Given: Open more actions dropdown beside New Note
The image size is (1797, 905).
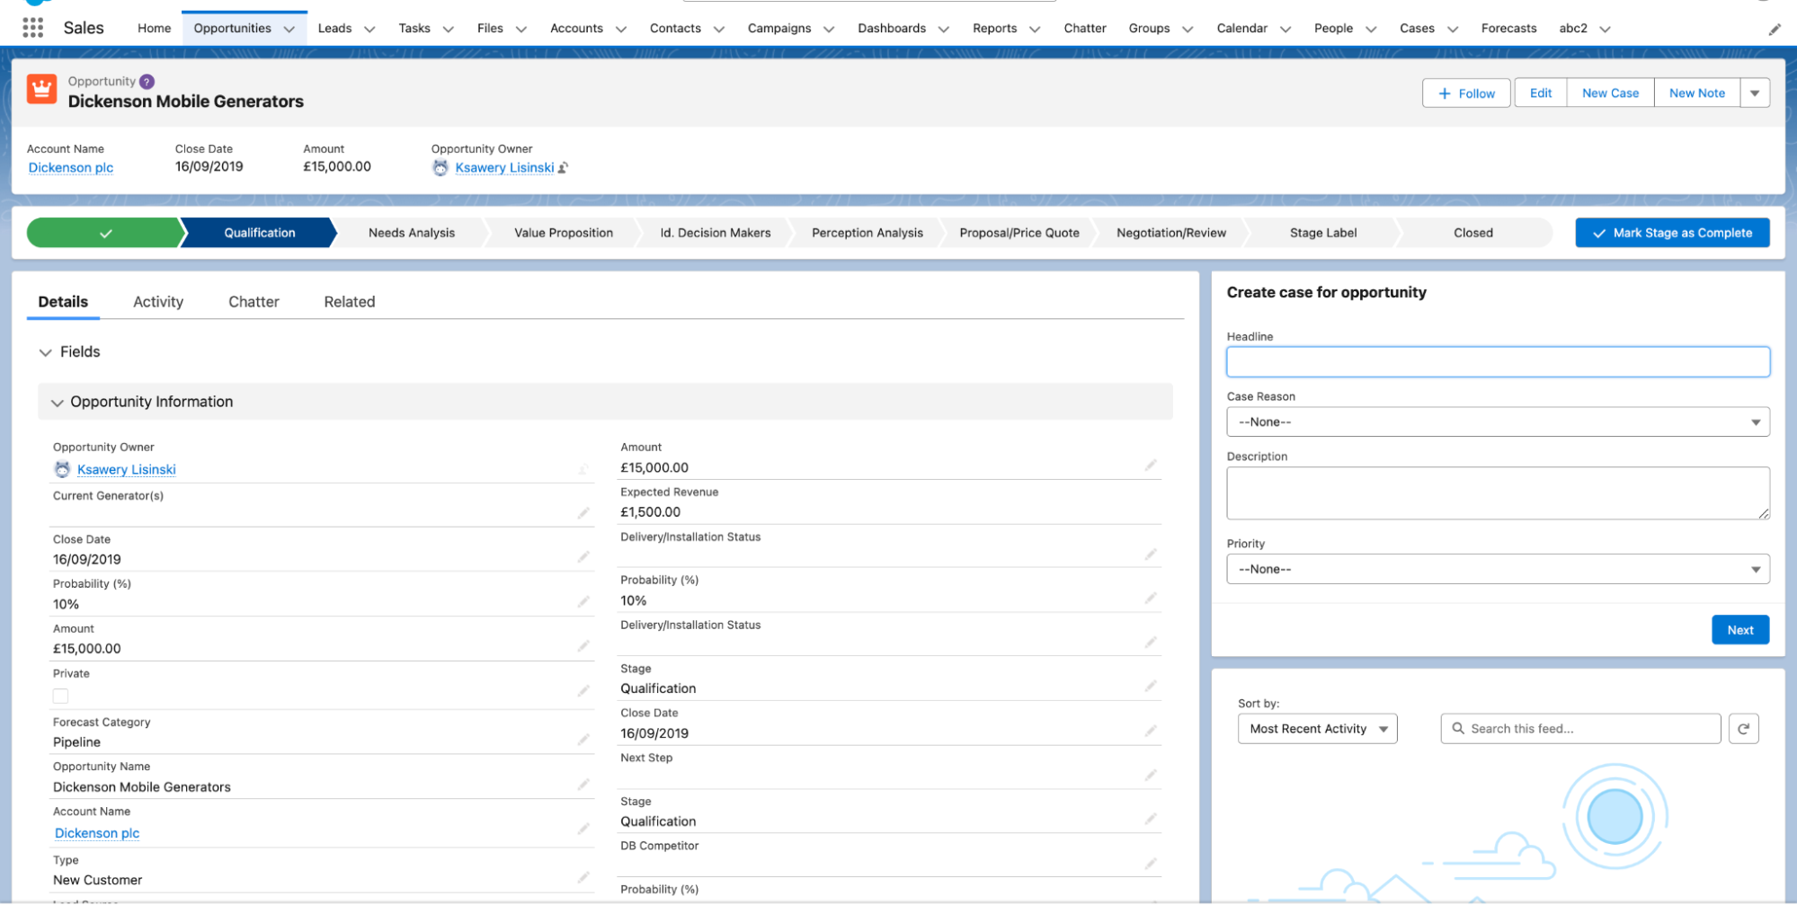Looking at the screenshot, I should [1755, 93].
